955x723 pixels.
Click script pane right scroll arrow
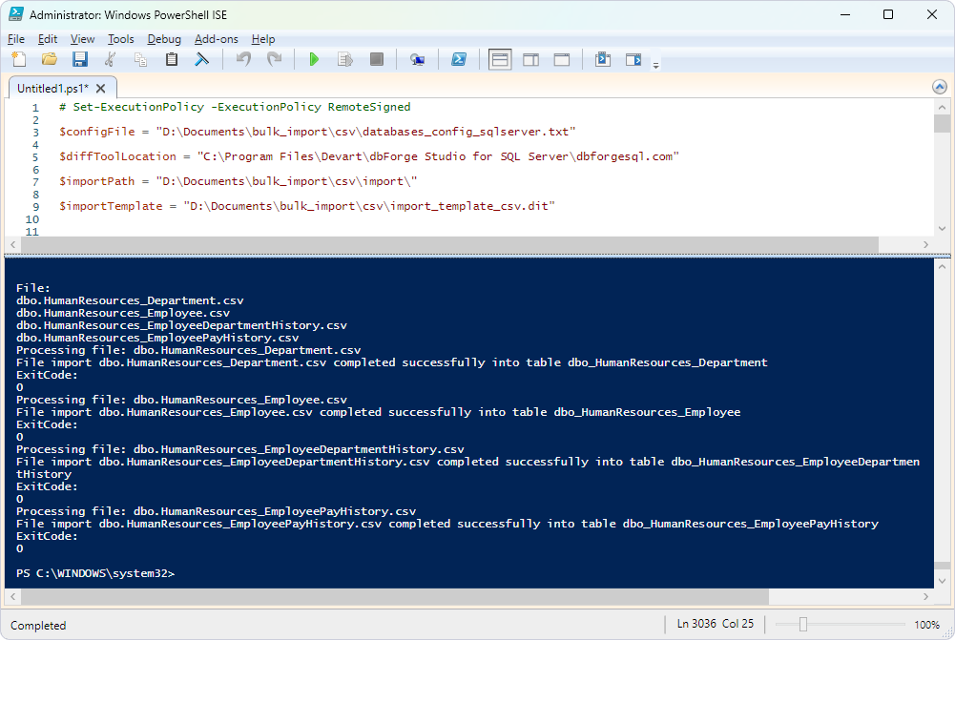[925, 244]
